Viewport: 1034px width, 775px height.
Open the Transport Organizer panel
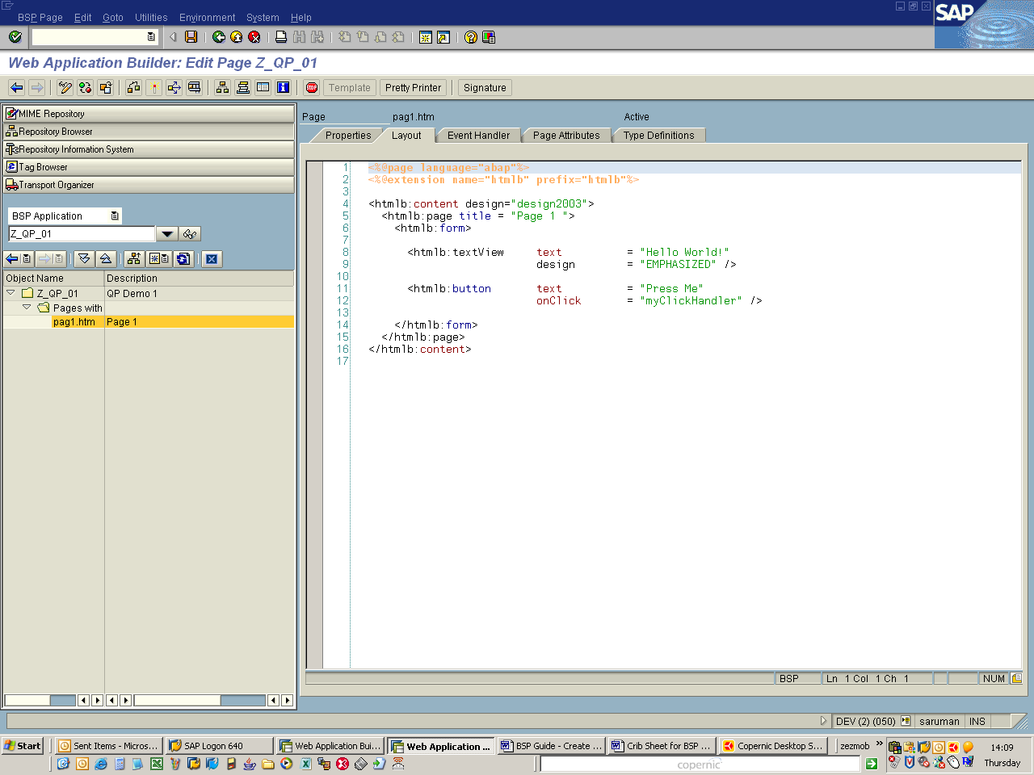point(149,185)
